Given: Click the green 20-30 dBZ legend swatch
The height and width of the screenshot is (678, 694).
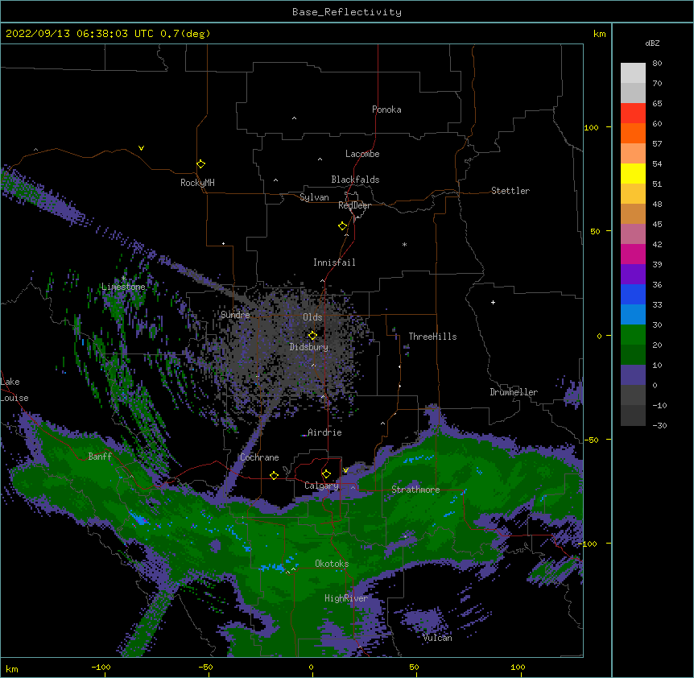Looking at the screenshot, I should point(633,335).
